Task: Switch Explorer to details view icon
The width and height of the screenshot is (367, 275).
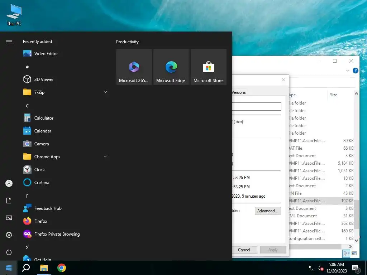Action: (x=347, y=254)
